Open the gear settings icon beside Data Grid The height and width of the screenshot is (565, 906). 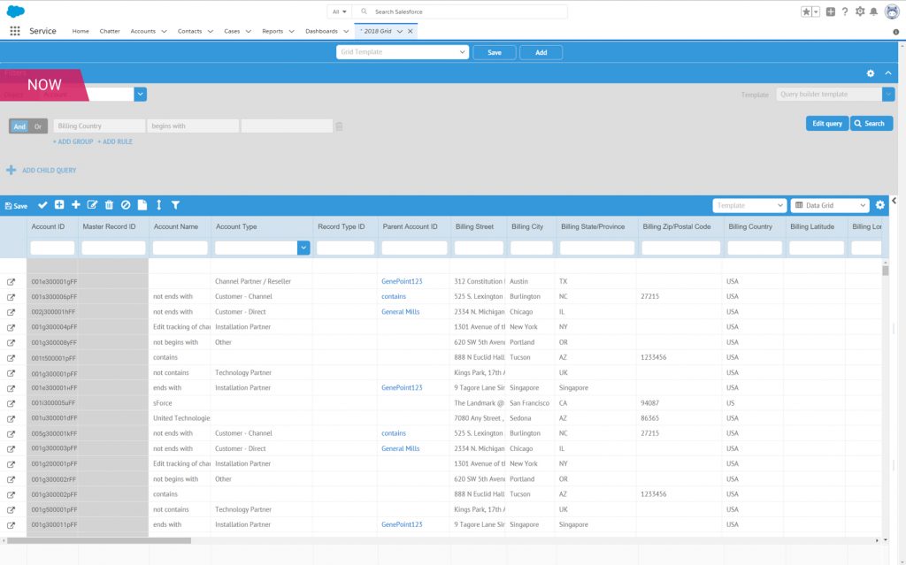879,204
